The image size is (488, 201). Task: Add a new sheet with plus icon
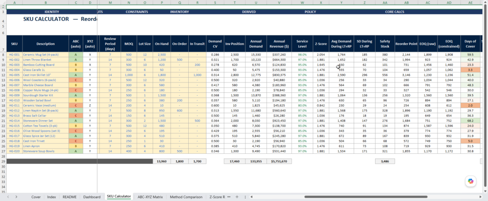(237, 197)
